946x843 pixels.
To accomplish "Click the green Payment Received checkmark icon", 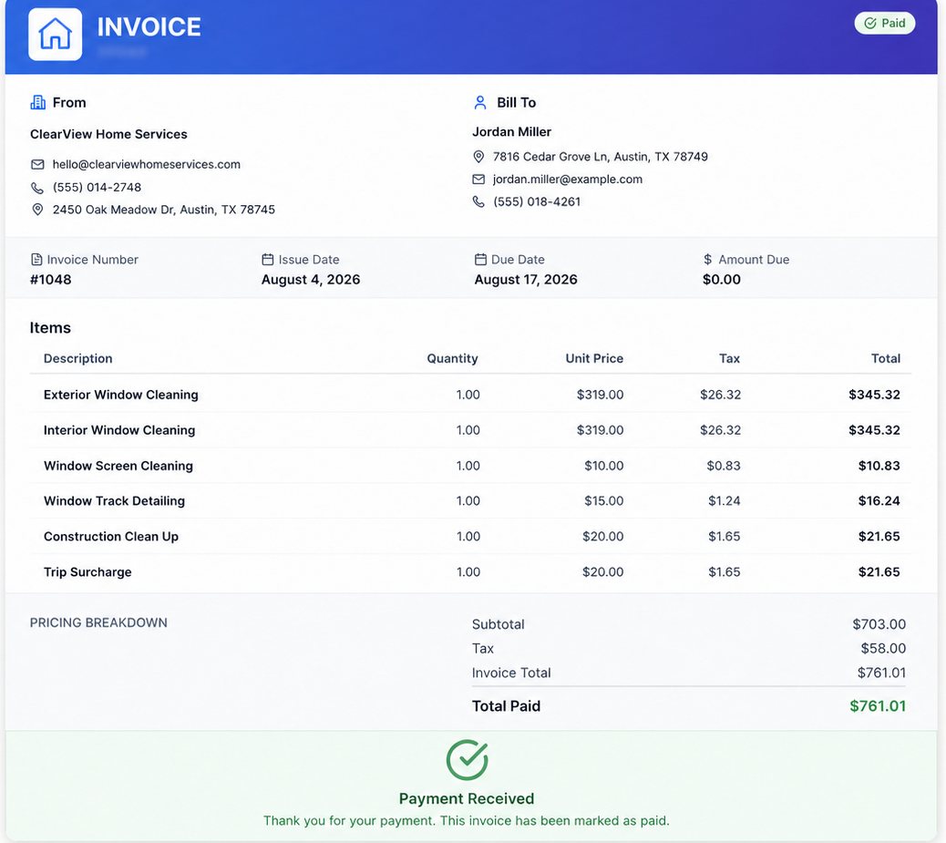I will (x=467, y=760).
